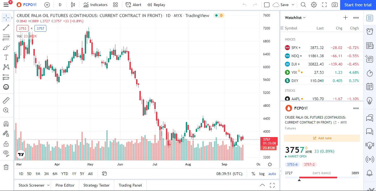The height and width of the screenshot is (191, 376).
Task: Set time range to 5D
Action: click(29, 174)
